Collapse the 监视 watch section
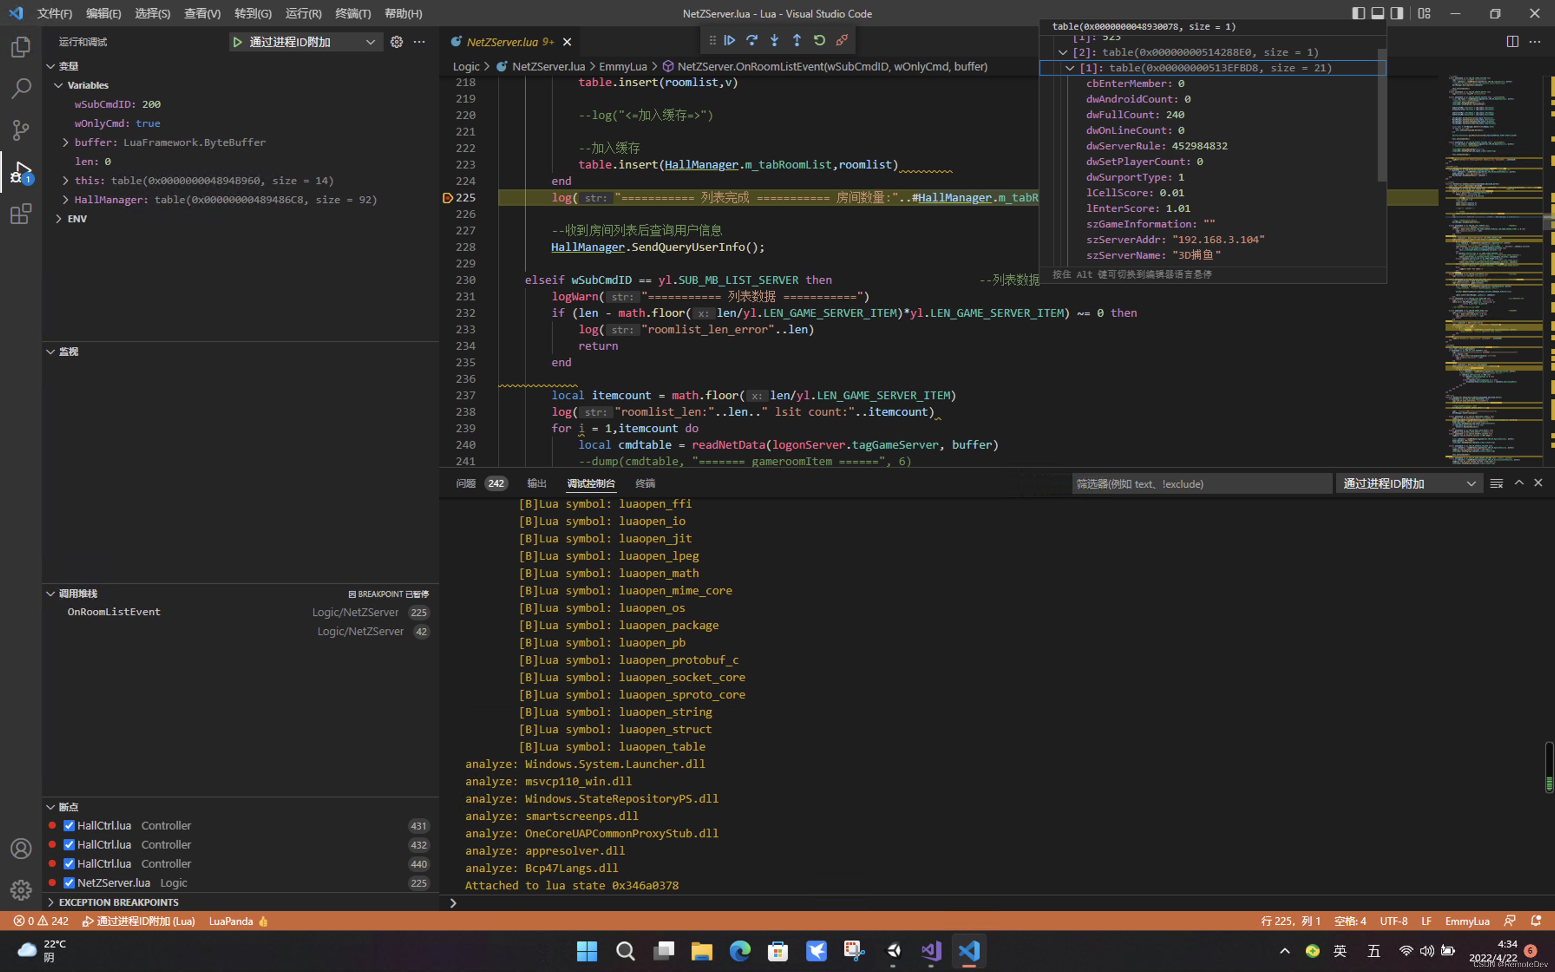The height and width of the screenshot is (972, 1555). pyautogui.click(x=50, y=351)
